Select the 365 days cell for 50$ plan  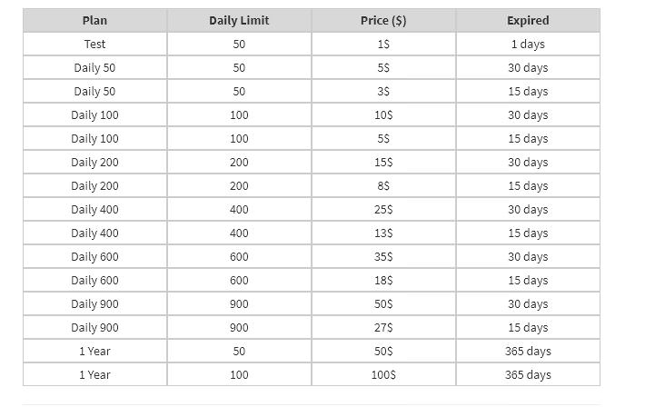[528, 352]
